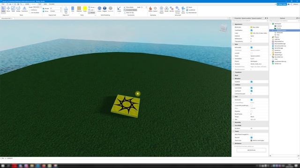Select Baseplate in Explorer tree
The image size is (300, 168).
pyautogui.click(x=279, y=33)
